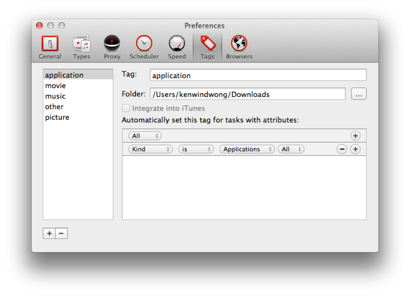This screenshot has height=296, width=410.
Task: Click the Folder path text field
Action: (248, 94)
